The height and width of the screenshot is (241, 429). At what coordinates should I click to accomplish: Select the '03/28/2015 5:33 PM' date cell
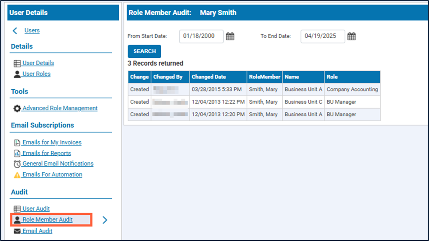tap(218, 89)
